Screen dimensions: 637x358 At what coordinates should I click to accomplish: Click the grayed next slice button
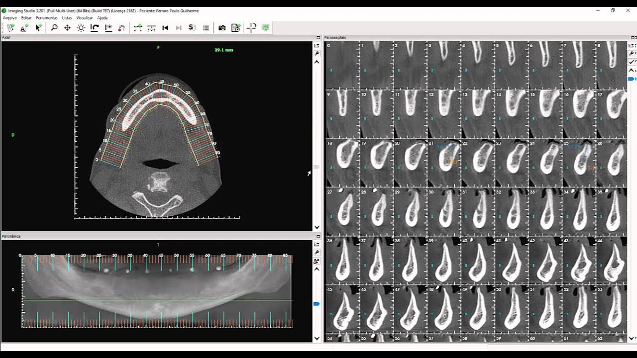(x=179, y=28)
